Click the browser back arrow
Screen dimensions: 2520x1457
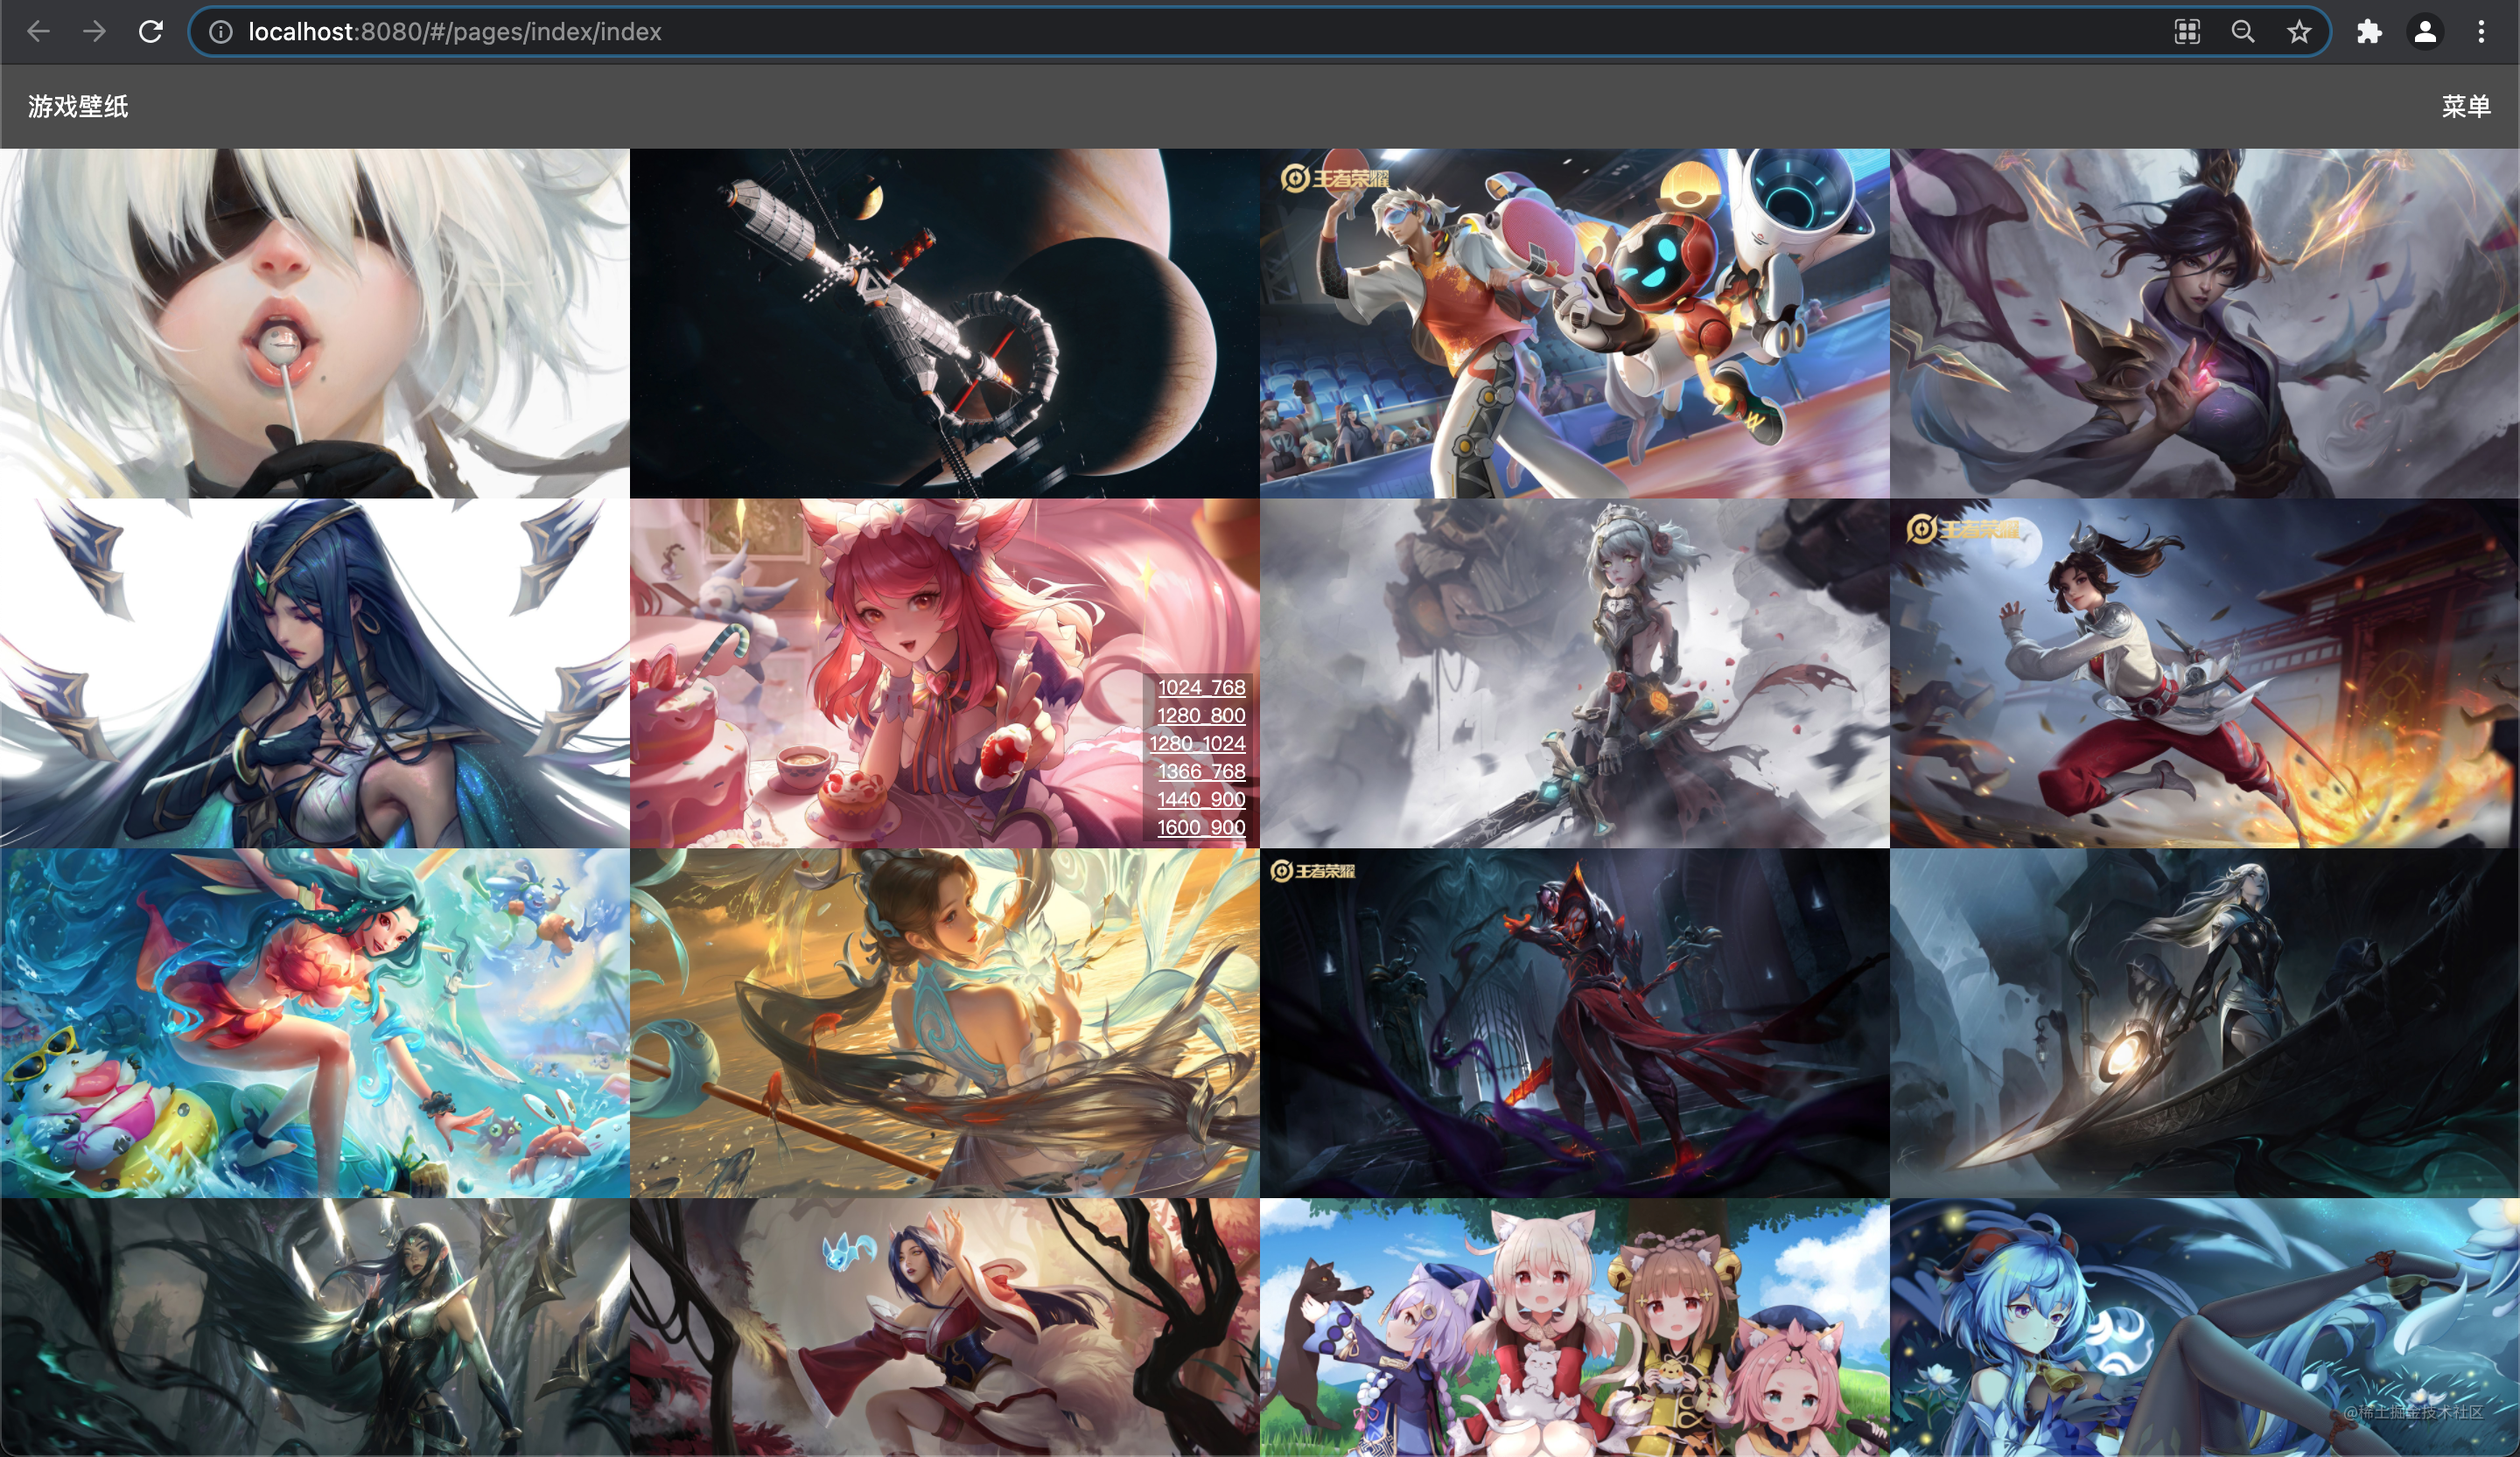[x=39, y=32]
